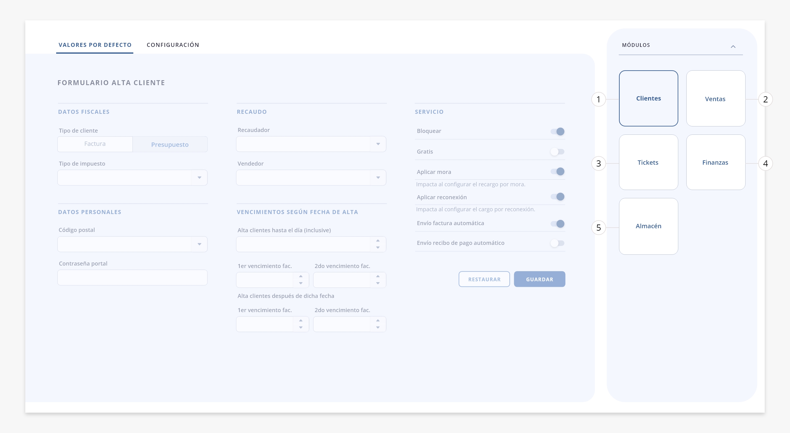Expand the Vendedor dropdown arrow
The height and width of the screenshot is (433, 790).
(378, 178)
